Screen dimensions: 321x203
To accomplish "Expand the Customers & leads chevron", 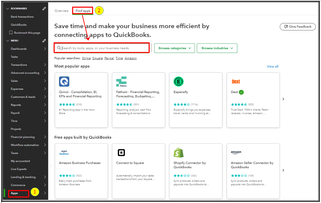I will 45,97.
